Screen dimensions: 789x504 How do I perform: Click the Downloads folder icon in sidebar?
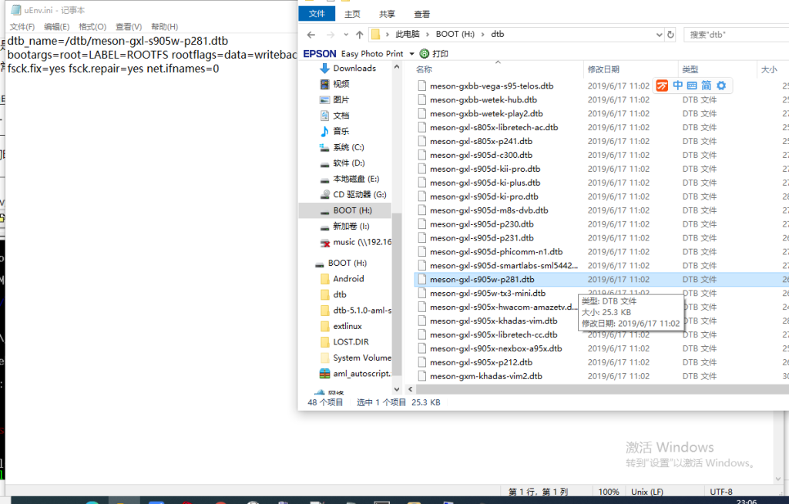pos(324,69)
